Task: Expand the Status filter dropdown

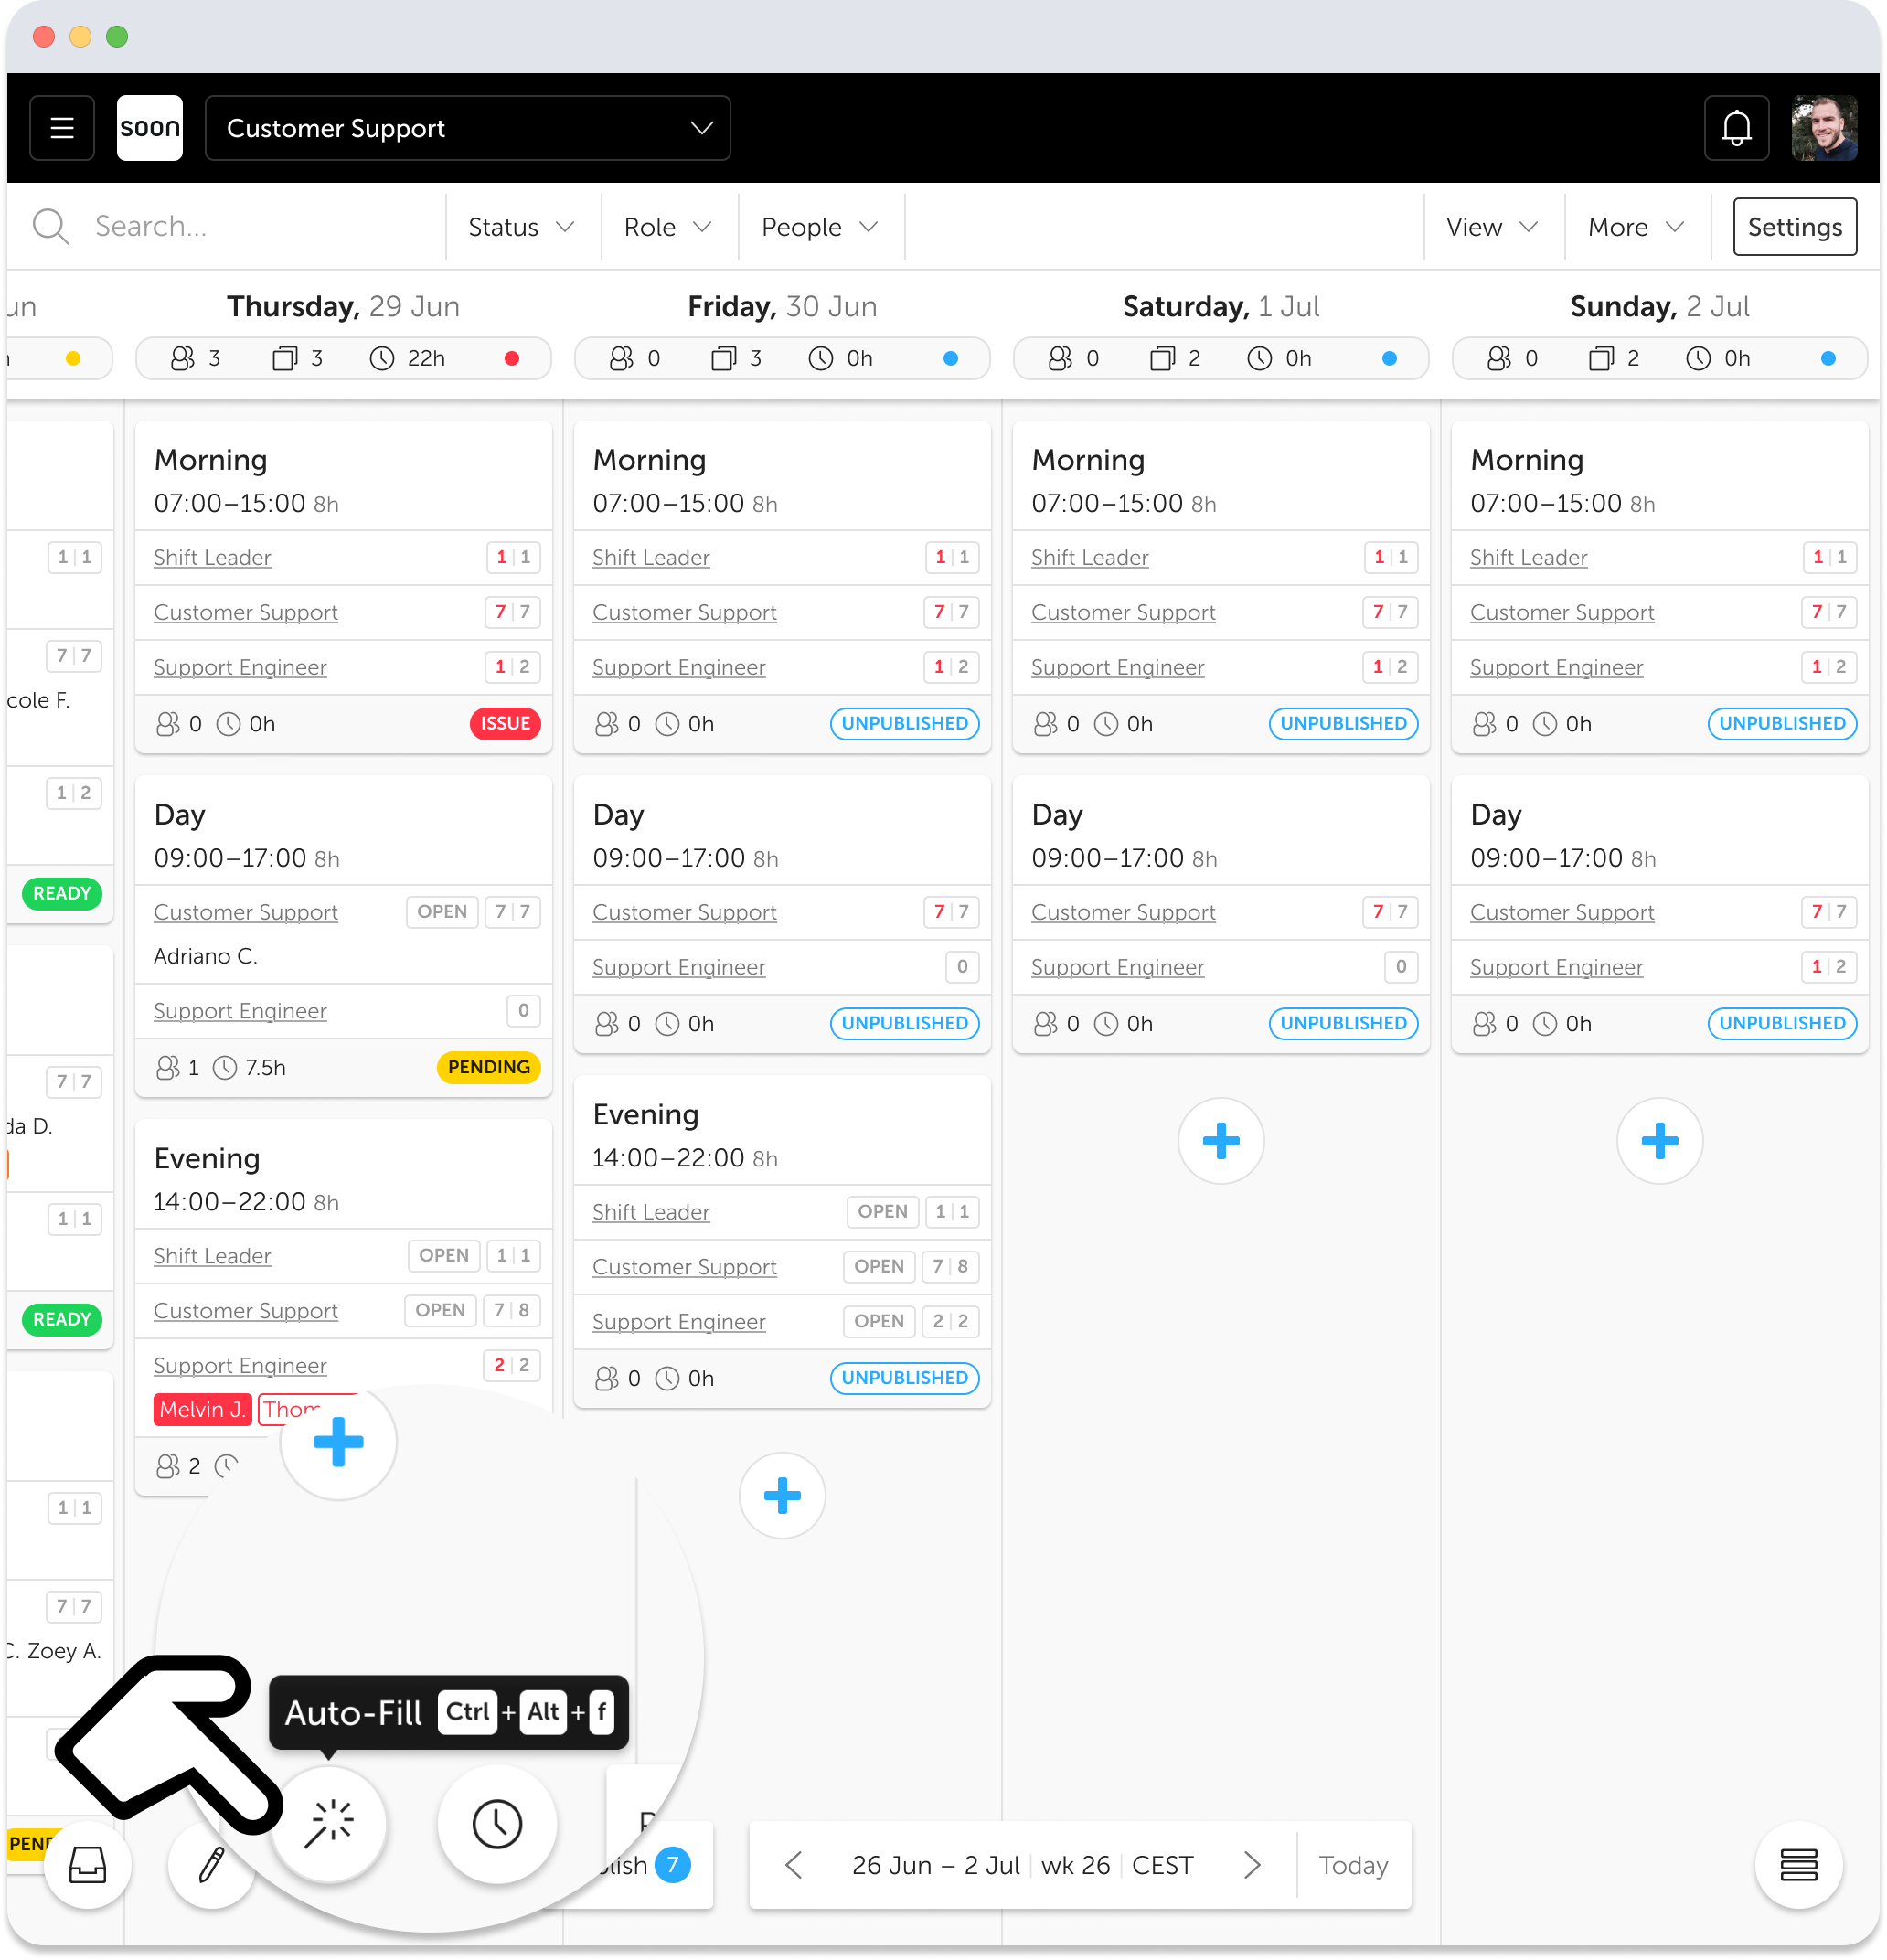Action: coord(521,227)
